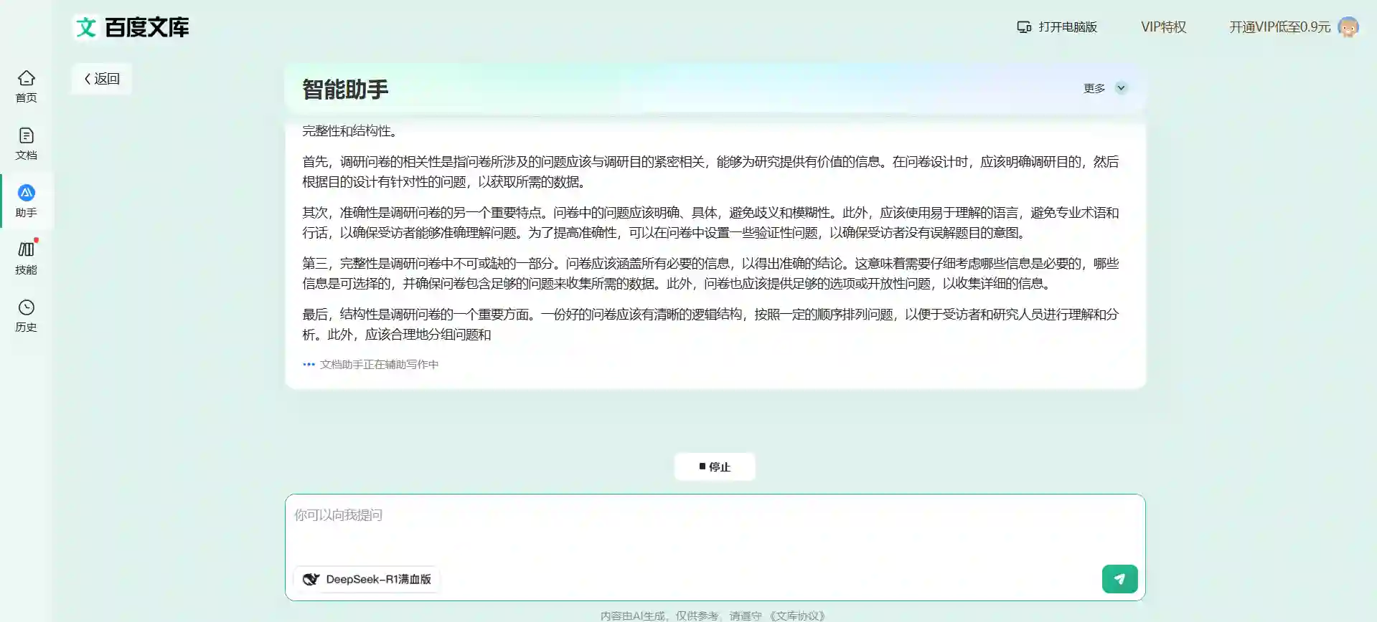Click the Baidu Wenku logo
Image resolution: width=1377 pixels, height=622 pixels.
[x=132, y=27]
